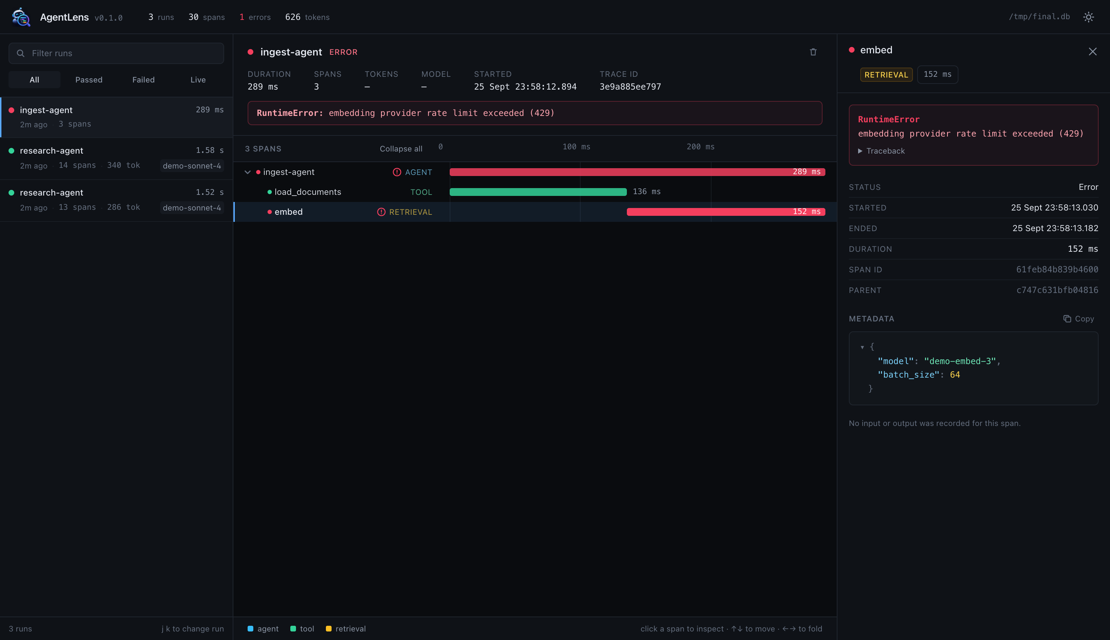This screenshot has height=640, width=1110.
Task: Select the embed span row
Action: (535, 212)
